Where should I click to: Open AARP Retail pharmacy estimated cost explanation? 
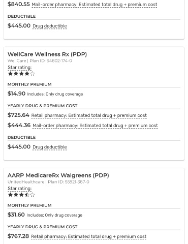pyautogui.click(x=89, y=236)
